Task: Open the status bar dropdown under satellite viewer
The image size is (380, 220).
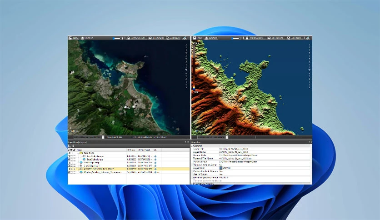Action: [x=103, y=137]
